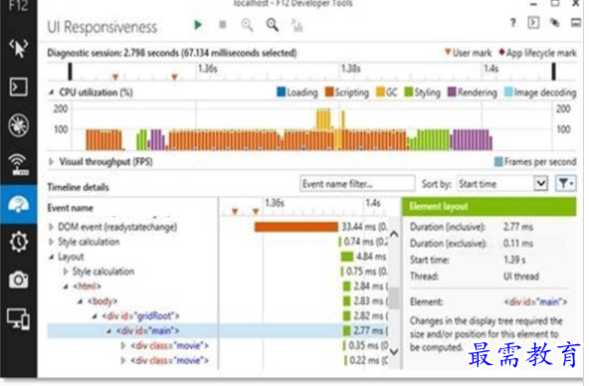
Task: Open the Emulation devices tool
Action: [18, 319]
